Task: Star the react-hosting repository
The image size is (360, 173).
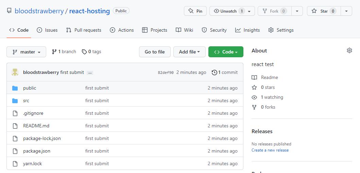Action: pyautogui.click(x=324, y=11)
